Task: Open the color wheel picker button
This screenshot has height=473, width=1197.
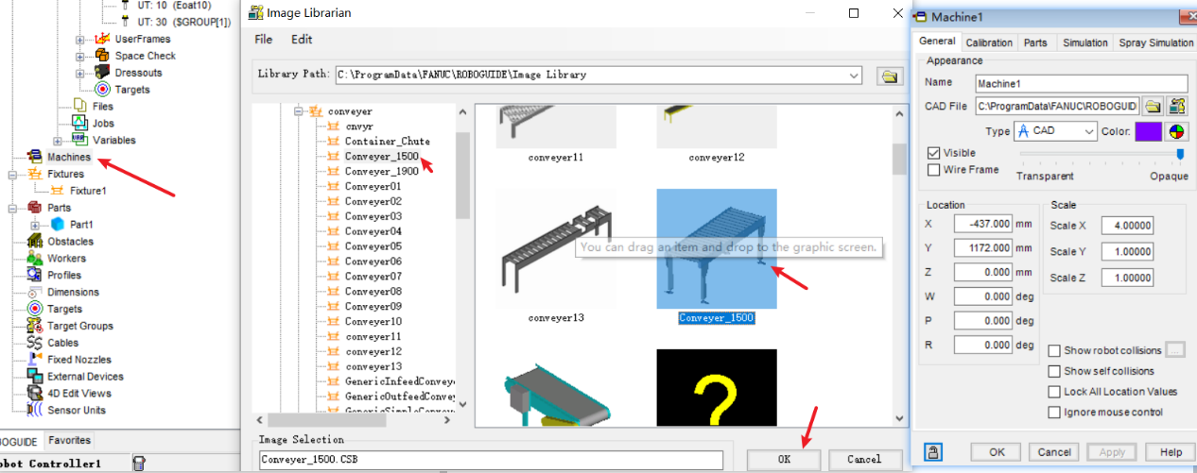Action: click(1177, 131)
